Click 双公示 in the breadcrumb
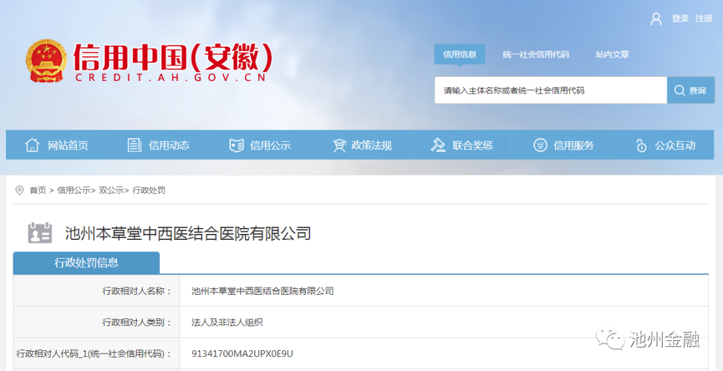 [110, 190]
